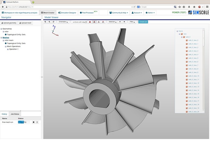The image size is (210, 141).
Task: Open the surfaces with edges render mode dropdown
Action: tap(79, 22)
